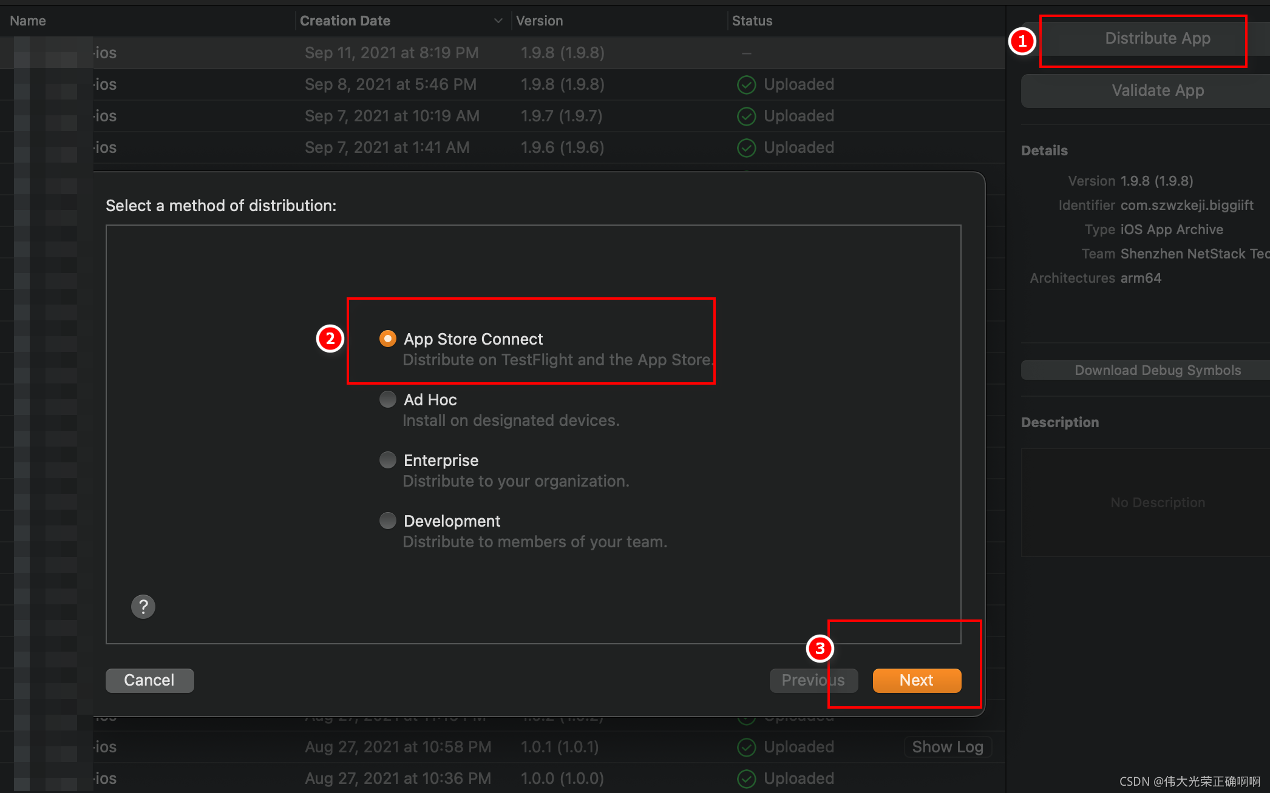Select the Enterprise radio button

(388, 460)
